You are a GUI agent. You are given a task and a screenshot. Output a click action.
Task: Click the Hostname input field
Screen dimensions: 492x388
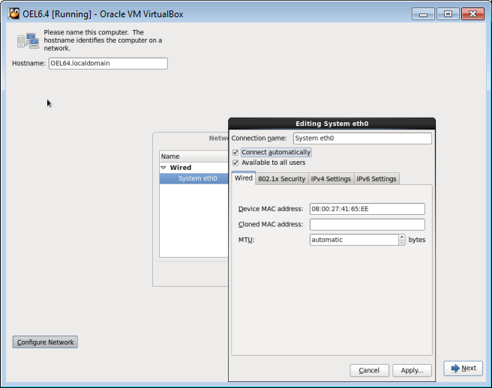click(108, 64)
